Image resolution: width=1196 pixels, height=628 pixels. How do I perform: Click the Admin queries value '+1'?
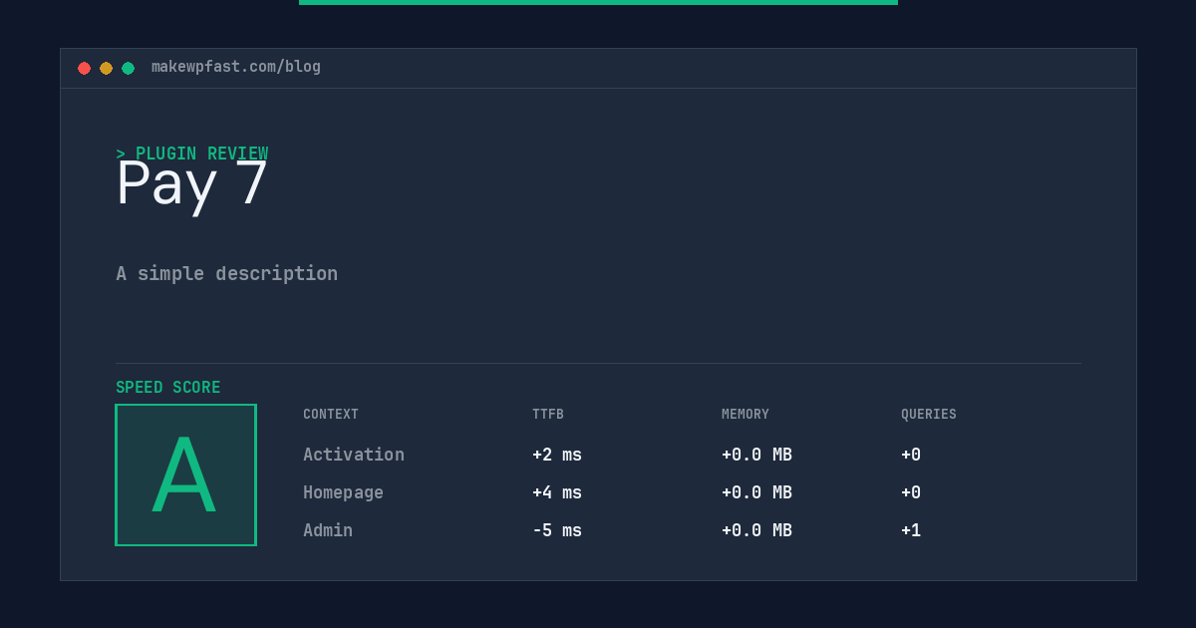[x=911, y=530]
